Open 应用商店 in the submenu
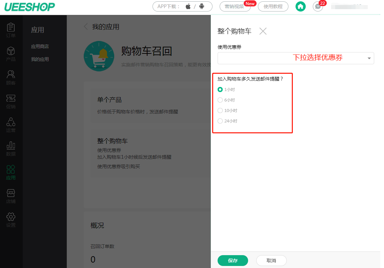The image size is (384, 268). click(x=40, y=46)
